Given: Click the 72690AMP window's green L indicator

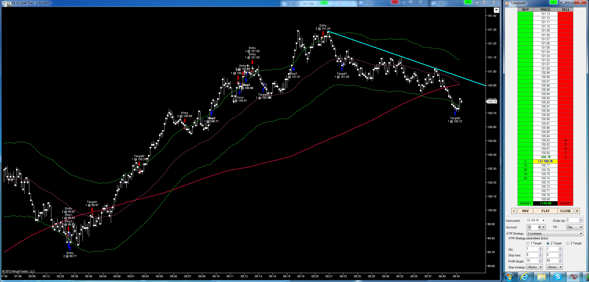Looking at the screenshot, I should [553, 2].
